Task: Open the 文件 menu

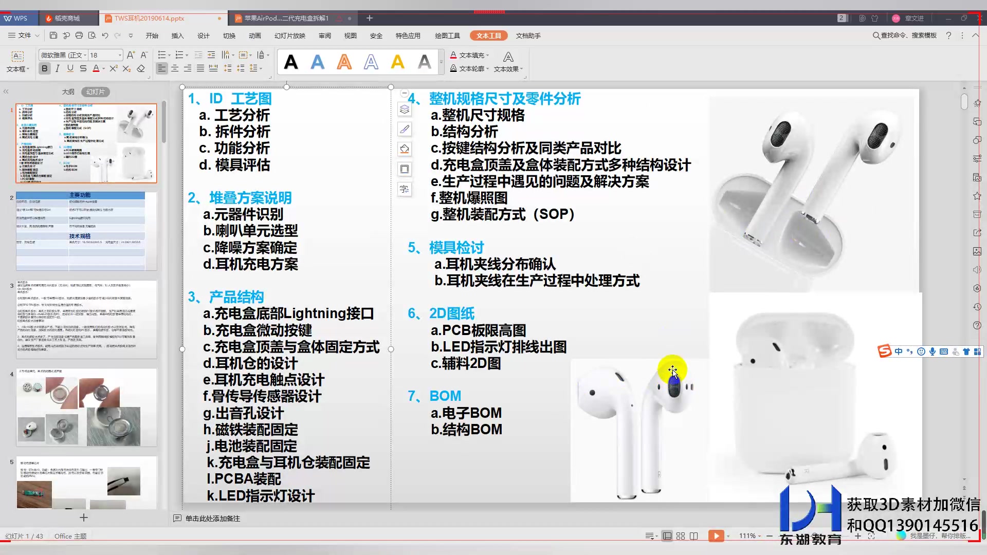Action: 24,35
